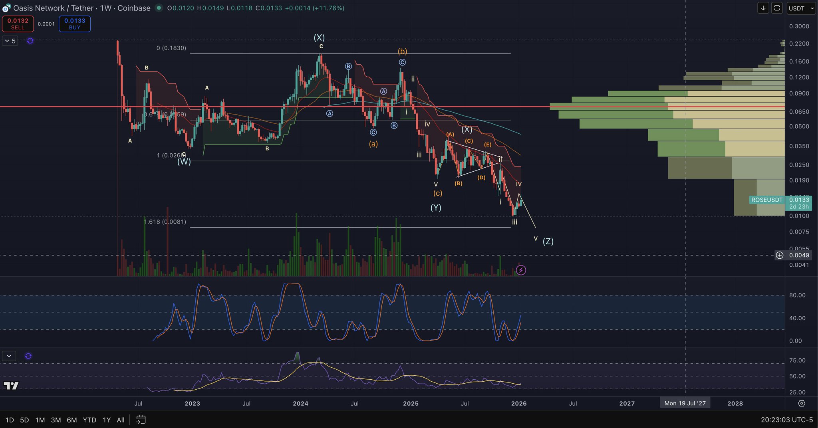
Task: Click the 0.0075 price scale label
Action: pyautogui.click(x=799, y=232)
